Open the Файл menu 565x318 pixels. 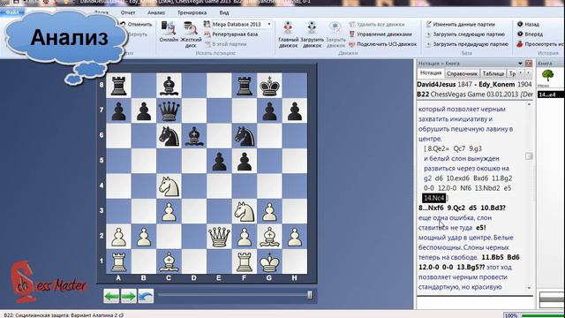click(12, 12)
